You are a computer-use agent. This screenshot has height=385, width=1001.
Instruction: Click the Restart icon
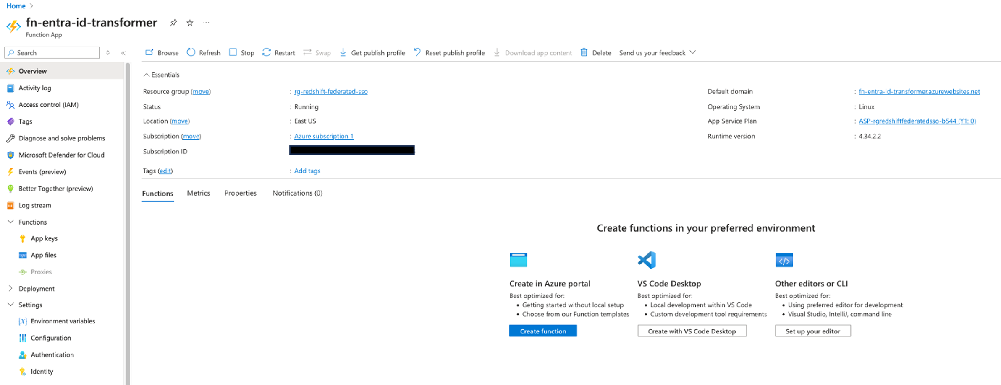[267, 52]
